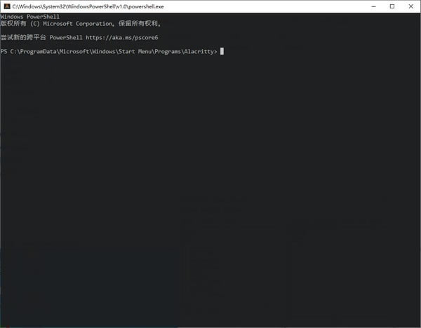Minimize the PowerShell window
The image size is (421, 328).
pos(373,6)
